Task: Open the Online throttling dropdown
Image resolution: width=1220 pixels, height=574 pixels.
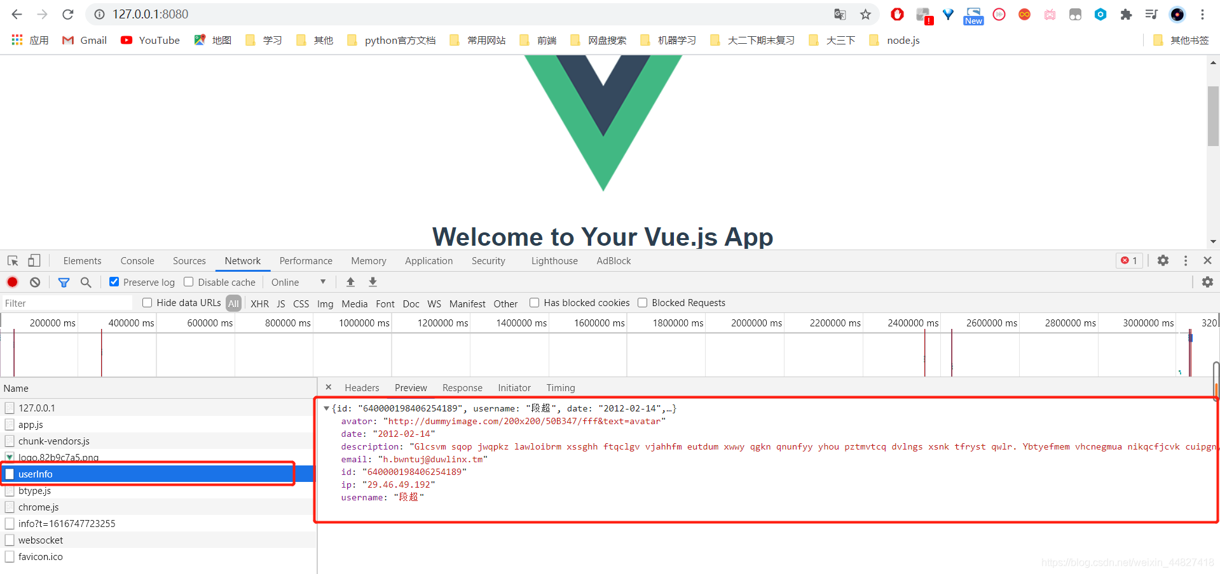Action: click(x=298, y=282)
